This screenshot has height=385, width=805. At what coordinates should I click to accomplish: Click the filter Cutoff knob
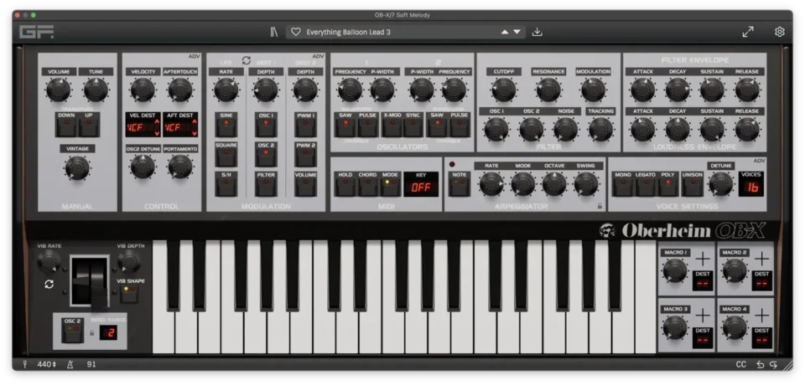503,90
